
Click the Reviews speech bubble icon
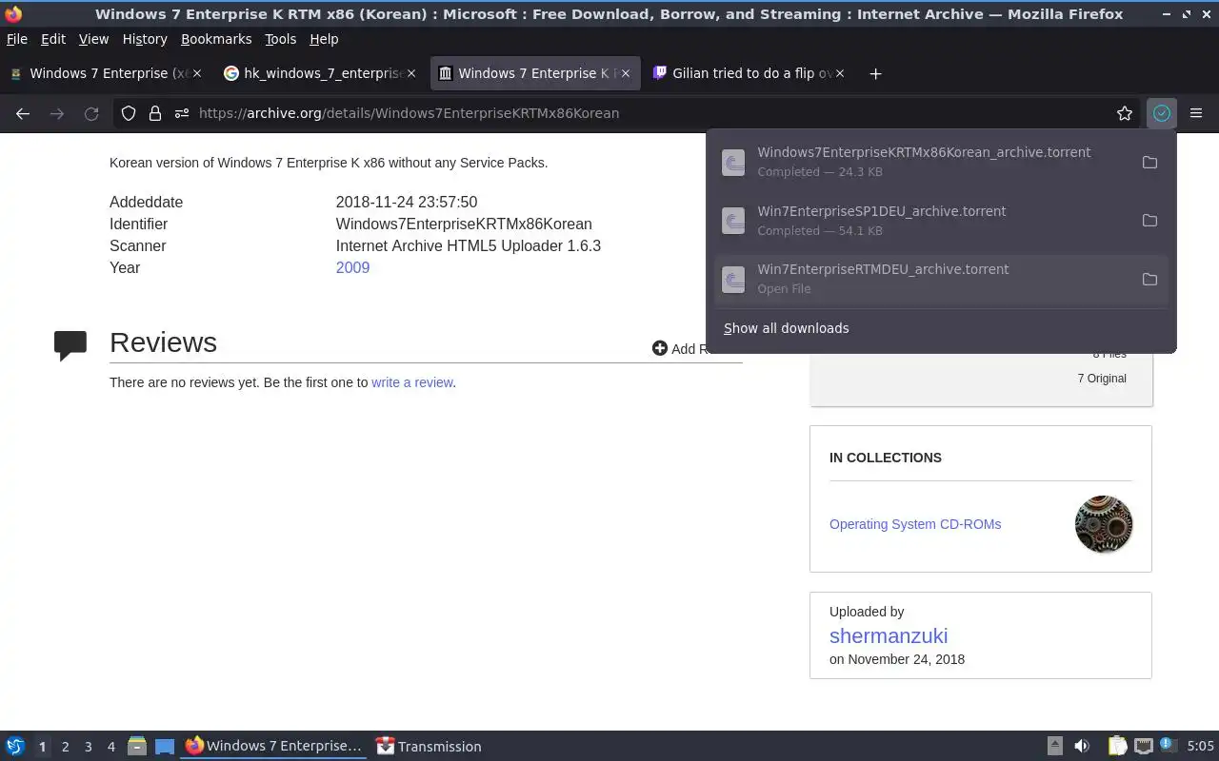tap(70, 345)
